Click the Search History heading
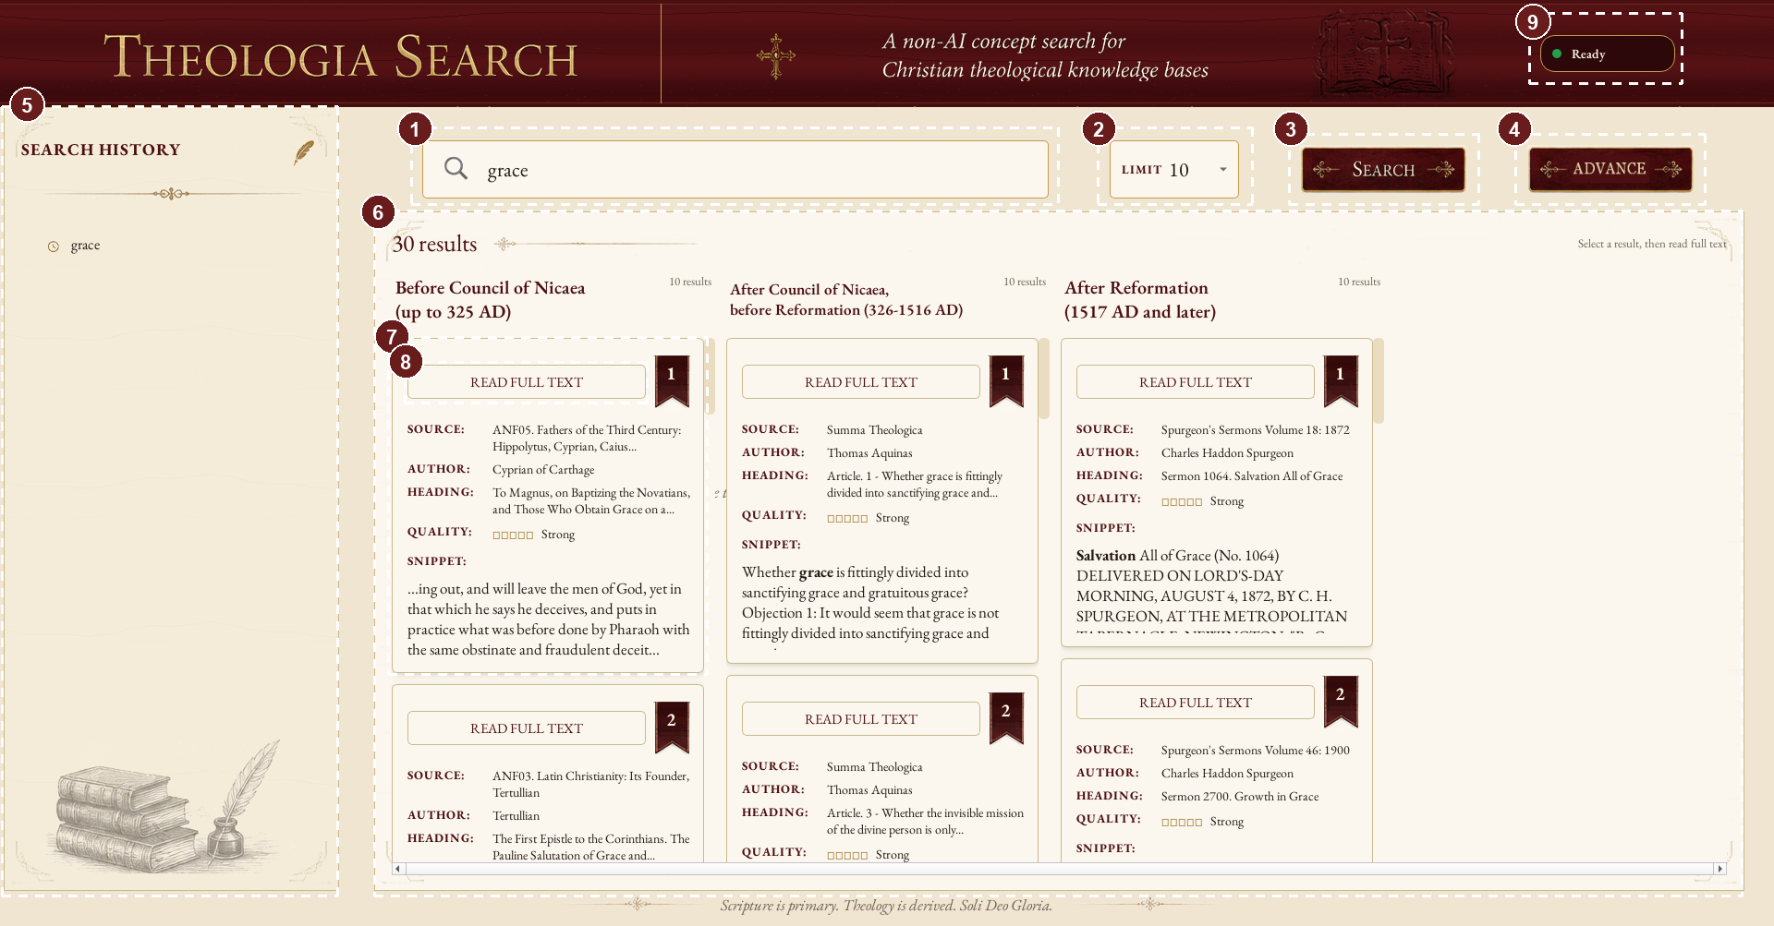This screenshot has width=1774, height=926. pyautogui.click(x=101, y=150)
